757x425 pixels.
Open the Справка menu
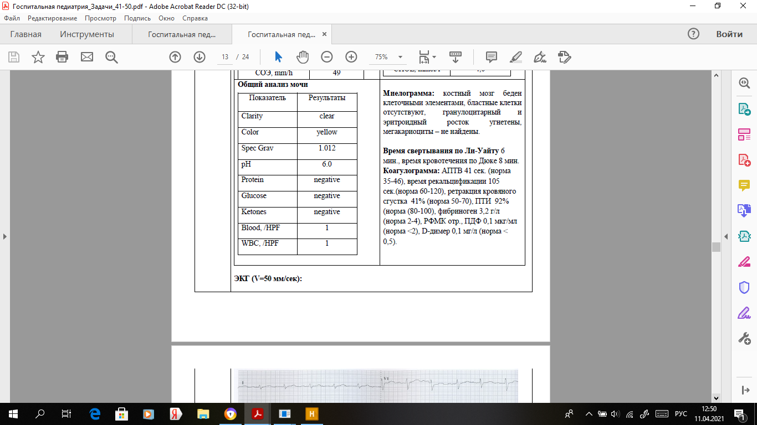point(195,18)
